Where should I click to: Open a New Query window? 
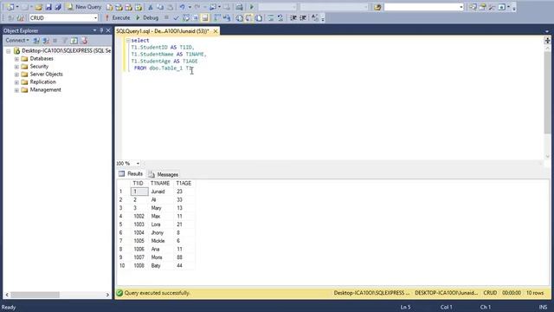click(x=84, y=7)
